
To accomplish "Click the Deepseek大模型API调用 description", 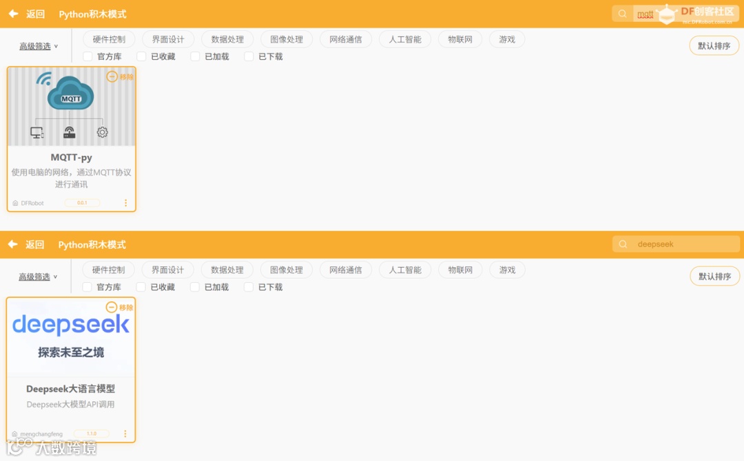I will (x=71, y=404).
